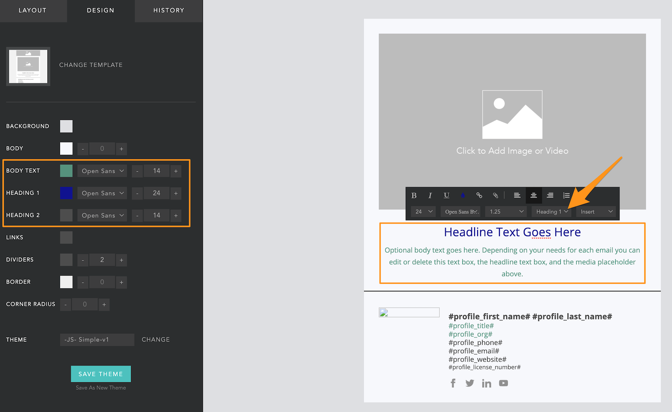Click the Twitter icon in signature
Viewport: 672px width, 412px height.
tap(470, 383)
